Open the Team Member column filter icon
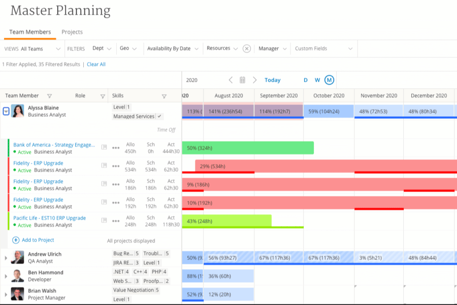 [x=50, y=96]
